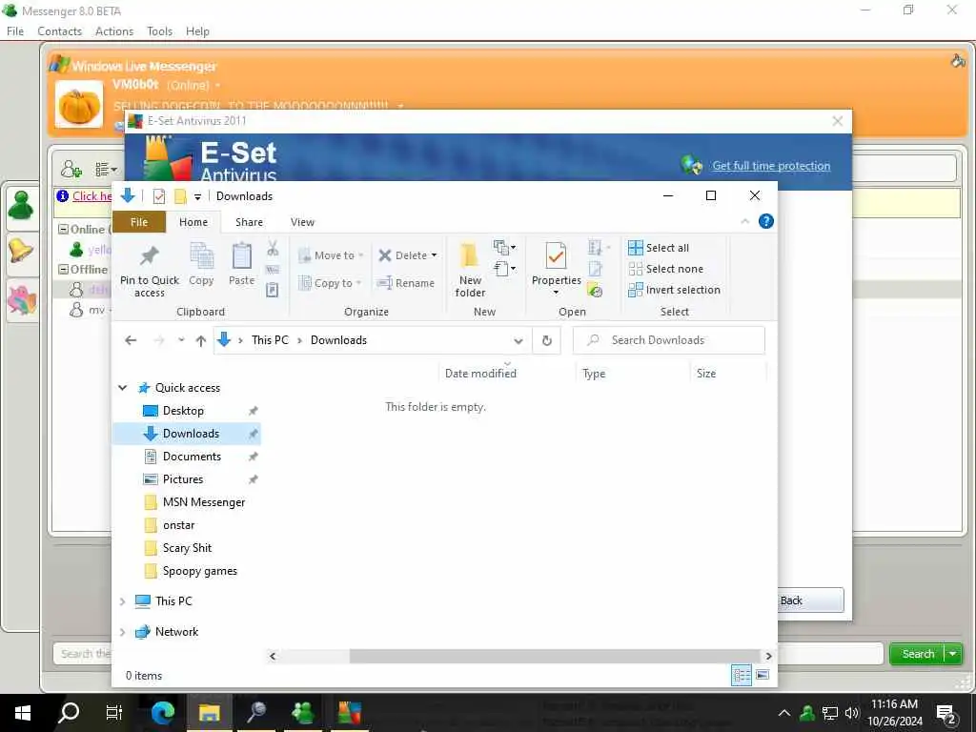Collapse the Quick access tree node

[x=123, y=388]
